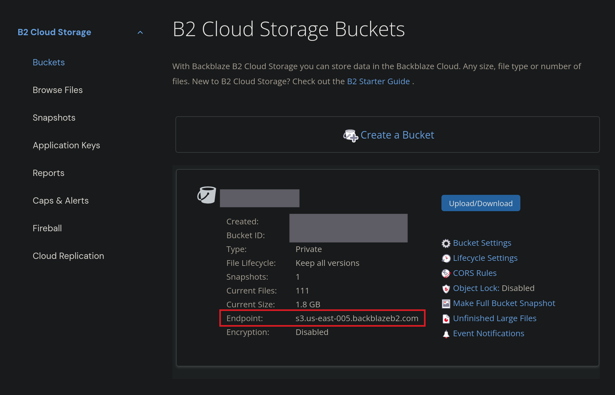Screen dimensions: 615x395
Task: Click the bucket icon next to the bucket name
Action: (207, 195)
